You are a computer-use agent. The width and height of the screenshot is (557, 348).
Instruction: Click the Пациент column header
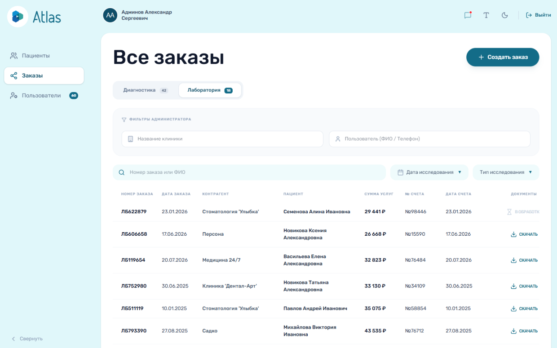293,194
